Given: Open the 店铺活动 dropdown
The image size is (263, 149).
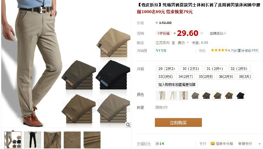Looking at the screenshot, I should click(x=218, y=34).
